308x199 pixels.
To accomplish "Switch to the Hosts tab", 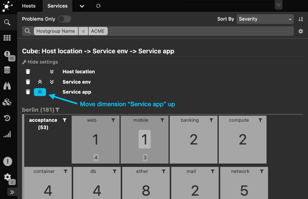I will 29,6.
